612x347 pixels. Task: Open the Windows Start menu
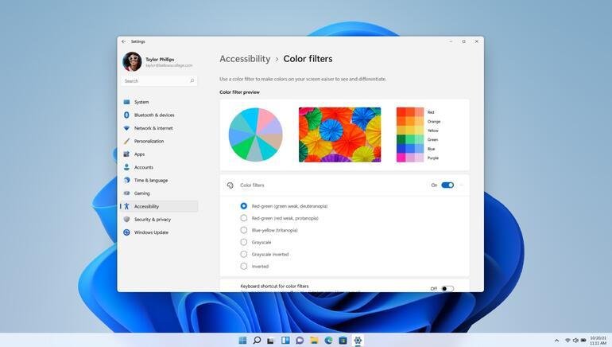tap(242, 341)
